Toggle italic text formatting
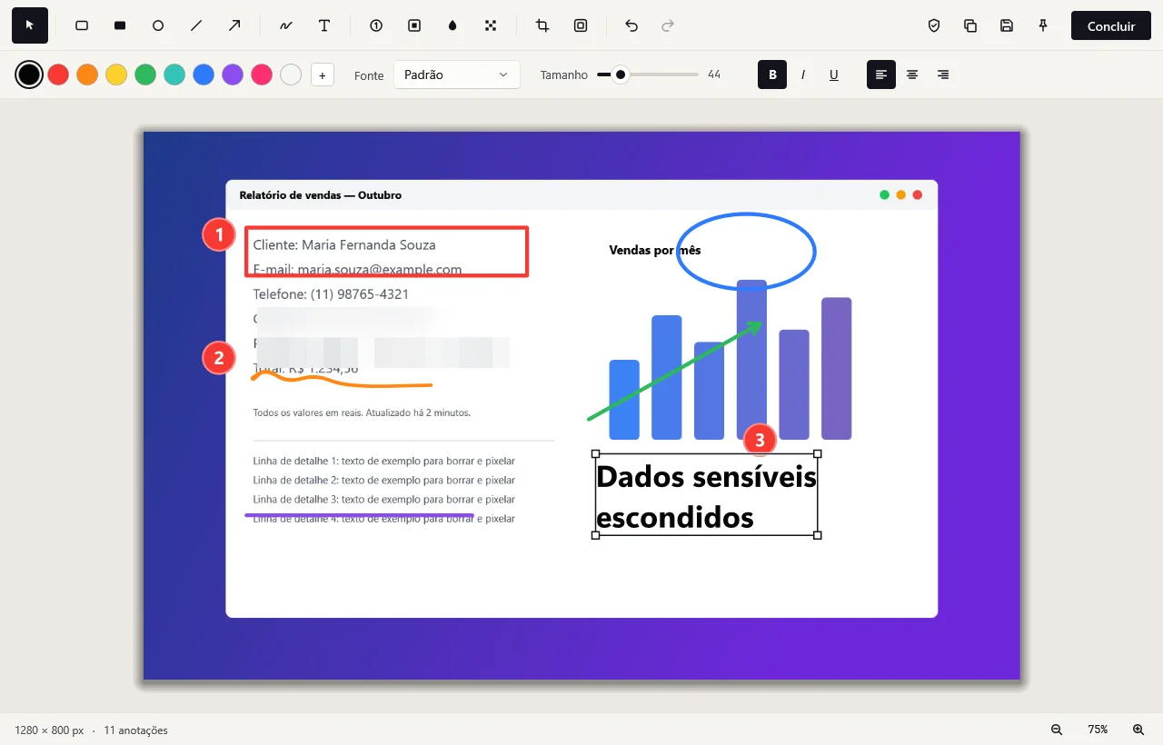The height and width of the screenshot is (745, 1163). 803,74
